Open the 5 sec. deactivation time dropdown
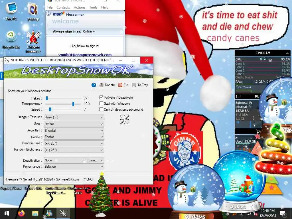Viewport: 292px width, 219px height. point(96,160)
